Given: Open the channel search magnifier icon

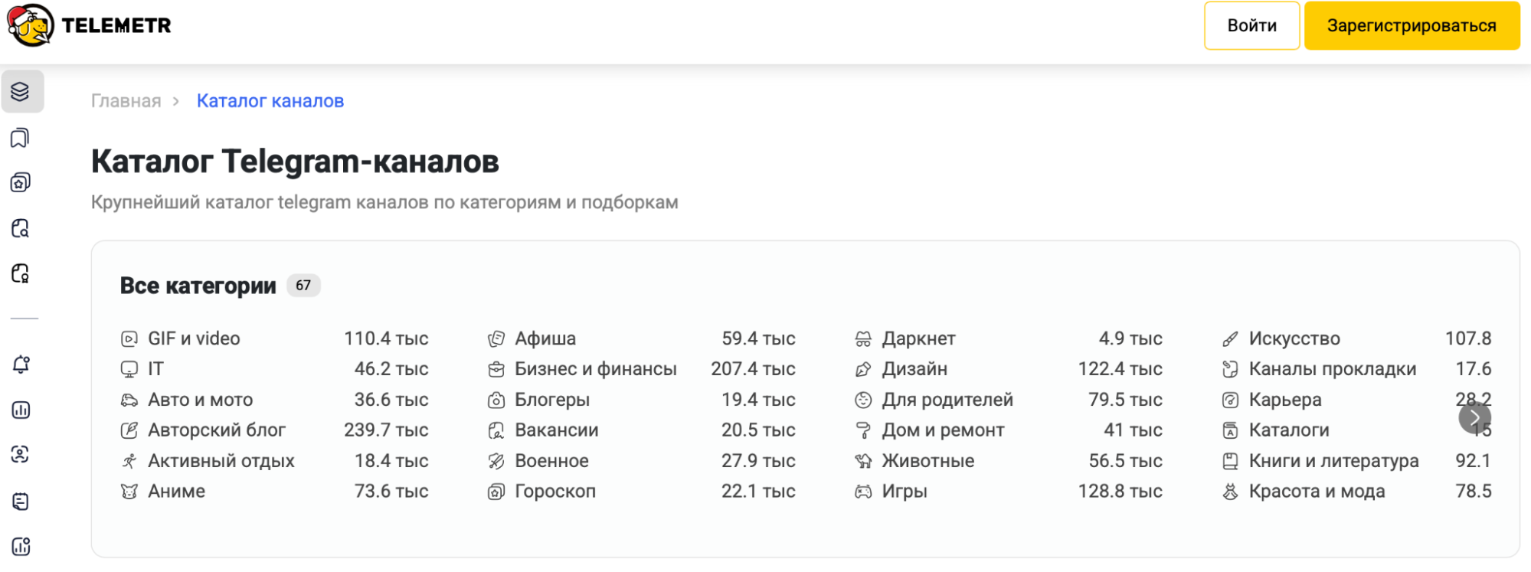Looking at the screenshot, I should (21, 229).
